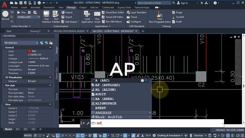Viewport: 245px width, 138px height.
Task: Click the Purge tool
Action: 177,12
